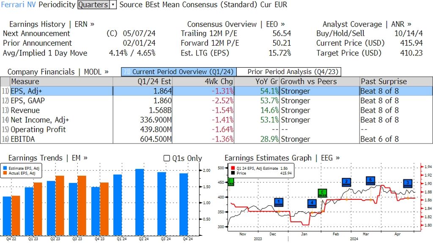Select the Net Income, Adj+ row
Screen dimensions: 433x243
[x=216, y=120]
